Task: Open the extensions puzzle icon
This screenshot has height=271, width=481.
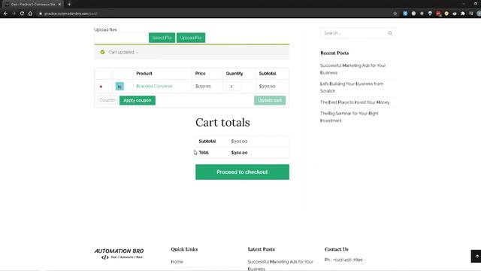Action: pos(463,14)
